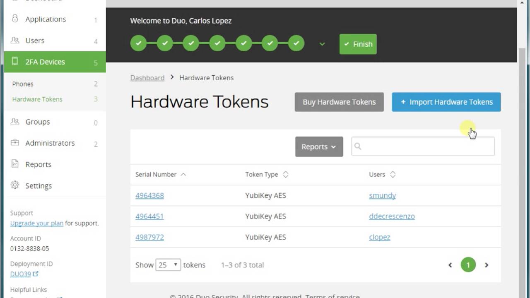Click the Settings gear icon in sidebar
Screen dimensions: 530x298
(x=15, y=185)
